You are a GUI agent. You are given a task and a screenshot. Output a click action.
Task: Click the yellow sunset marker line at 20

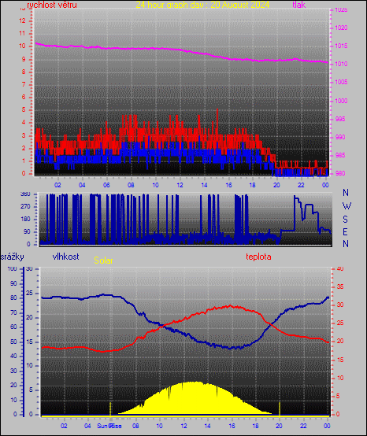pos(280,408)
